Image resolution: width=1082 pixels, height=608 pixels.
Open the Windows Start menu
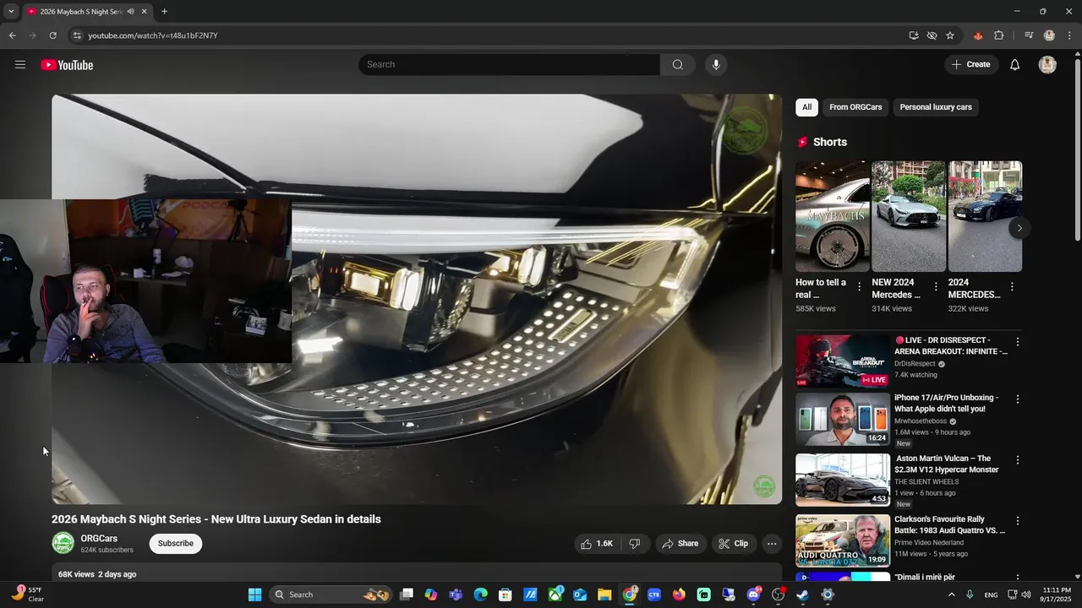pyautogui.click(x=254, y=594)
